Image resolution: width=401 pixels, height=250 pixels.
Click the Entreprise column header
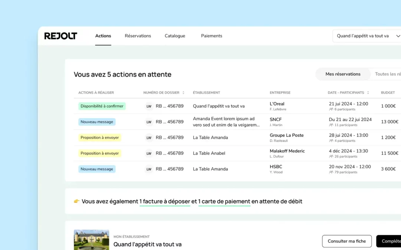tap(280, 93)
